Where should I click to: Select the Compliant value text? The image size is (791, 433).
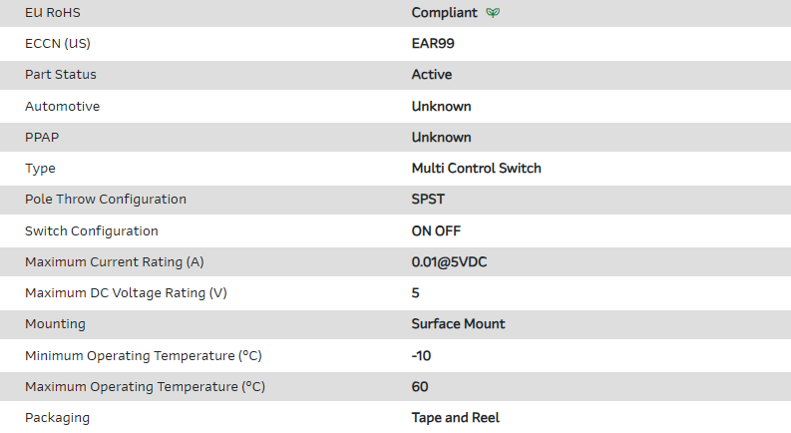[444, 13]
